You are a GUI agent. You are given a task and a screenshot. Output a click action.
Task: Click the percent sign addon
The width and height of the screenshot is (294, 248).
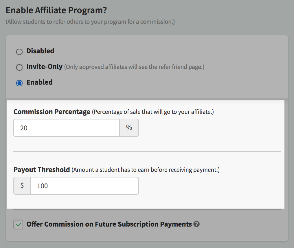point(129,128)
